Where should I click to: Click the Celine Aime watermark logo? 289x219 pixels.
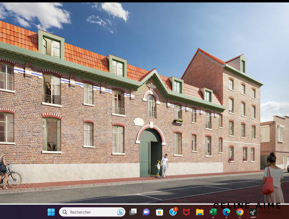coord(247,206)
